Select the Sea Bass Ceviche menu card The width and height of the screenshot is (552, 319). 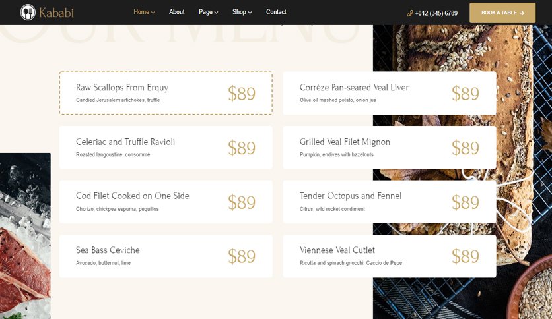pyautogui.click(x=166, y=256)
